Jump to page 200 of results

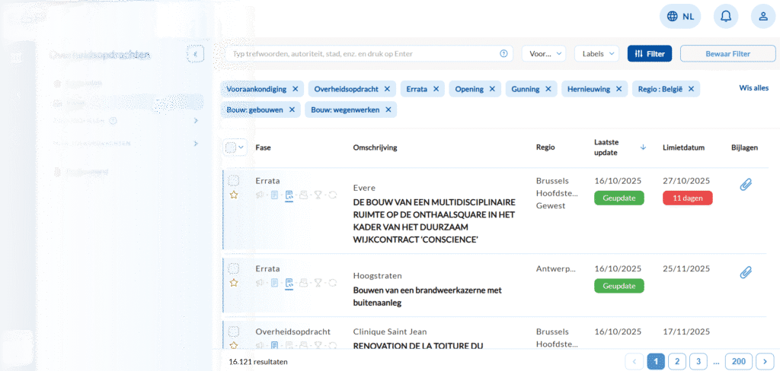pos(738,361)
